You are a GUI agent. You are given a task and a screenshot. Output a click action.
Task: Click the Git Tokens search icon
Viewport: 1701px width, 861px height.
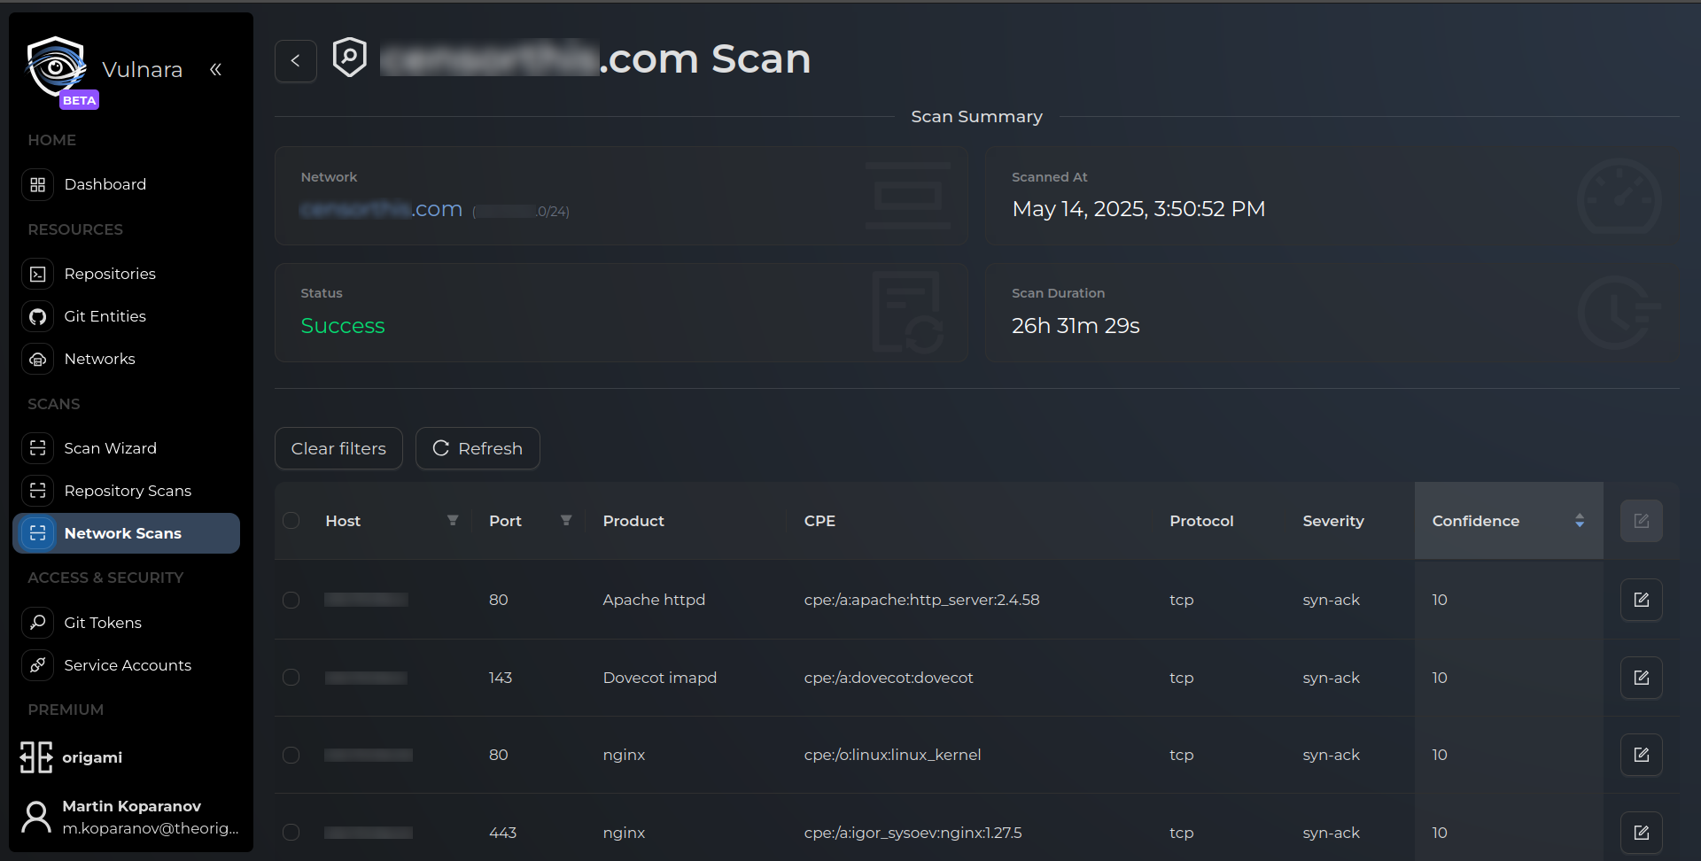(37, 623)
